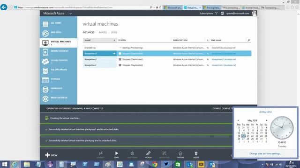Open the Microsoft Azure header dropdown chevron
The image size is (300, 168).
pos(71,14)
